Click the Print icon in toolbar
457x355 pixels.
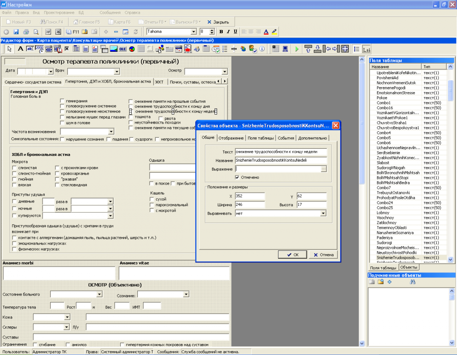coord(26,32)
